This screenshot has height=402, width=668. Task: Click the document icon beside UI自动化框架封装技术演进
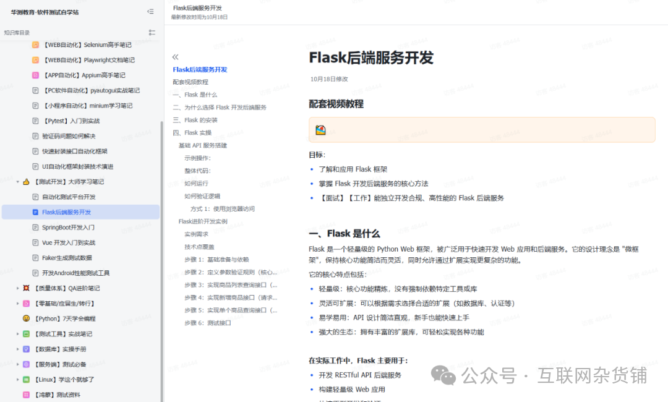(x=35, y=166)
